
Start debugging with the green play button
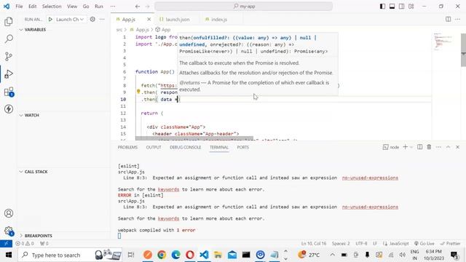pyautogui.click(x=50, y=20)
